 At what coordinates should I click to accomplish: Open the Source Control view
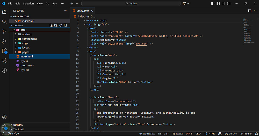click(x=4, y=31)
